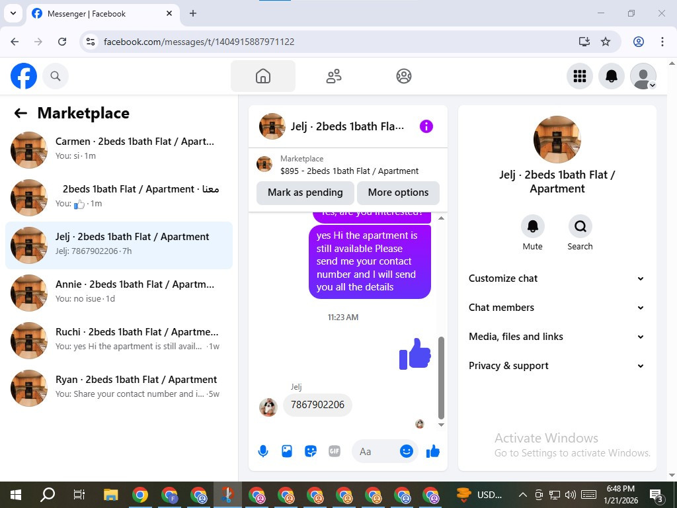
Task: Open the Chrome profile icon
Action: point(639,42)
